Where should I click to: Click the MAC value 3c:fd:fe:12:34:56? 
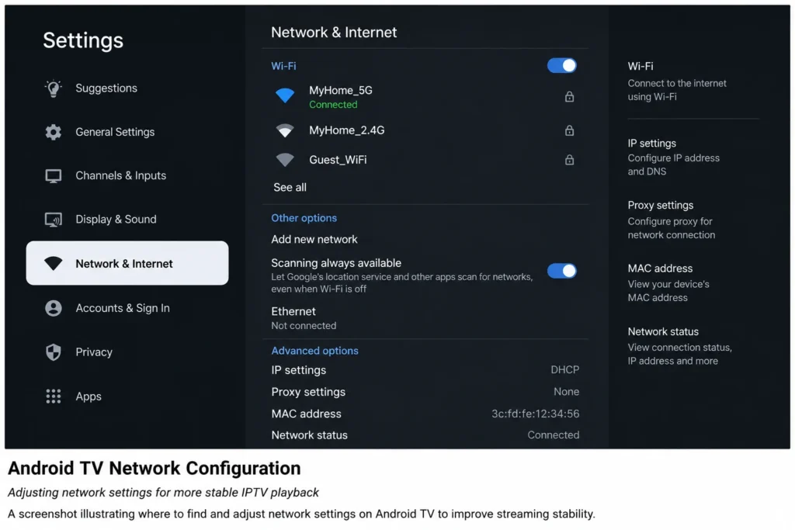536,414
